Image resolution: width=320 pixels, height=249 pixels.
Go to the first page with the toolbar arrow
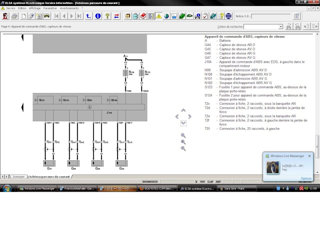[56, 16]
